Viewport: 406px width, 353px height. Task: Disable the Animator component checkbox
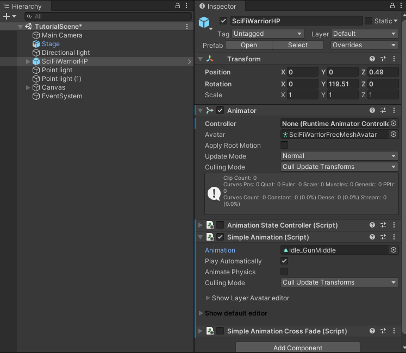(220, 111)
